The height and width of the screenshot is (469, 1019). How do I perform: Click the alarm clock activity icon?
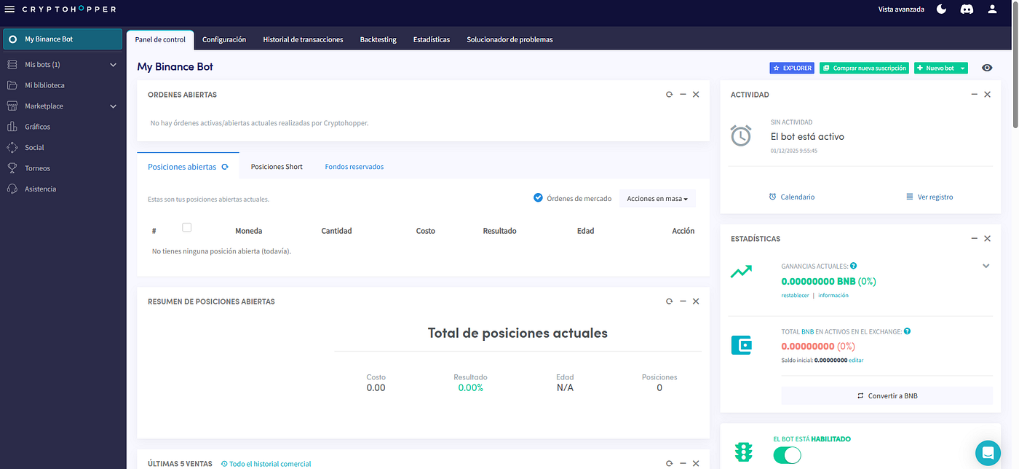click(741, 135)
